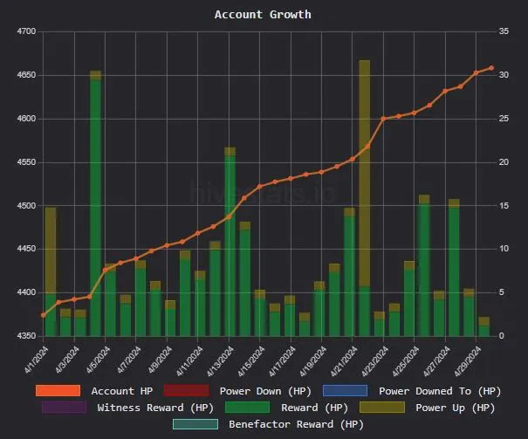The width and height of the screenshot is (528, 439).
Task: Select the last small bar on 4/30
Action: [483, 326]
